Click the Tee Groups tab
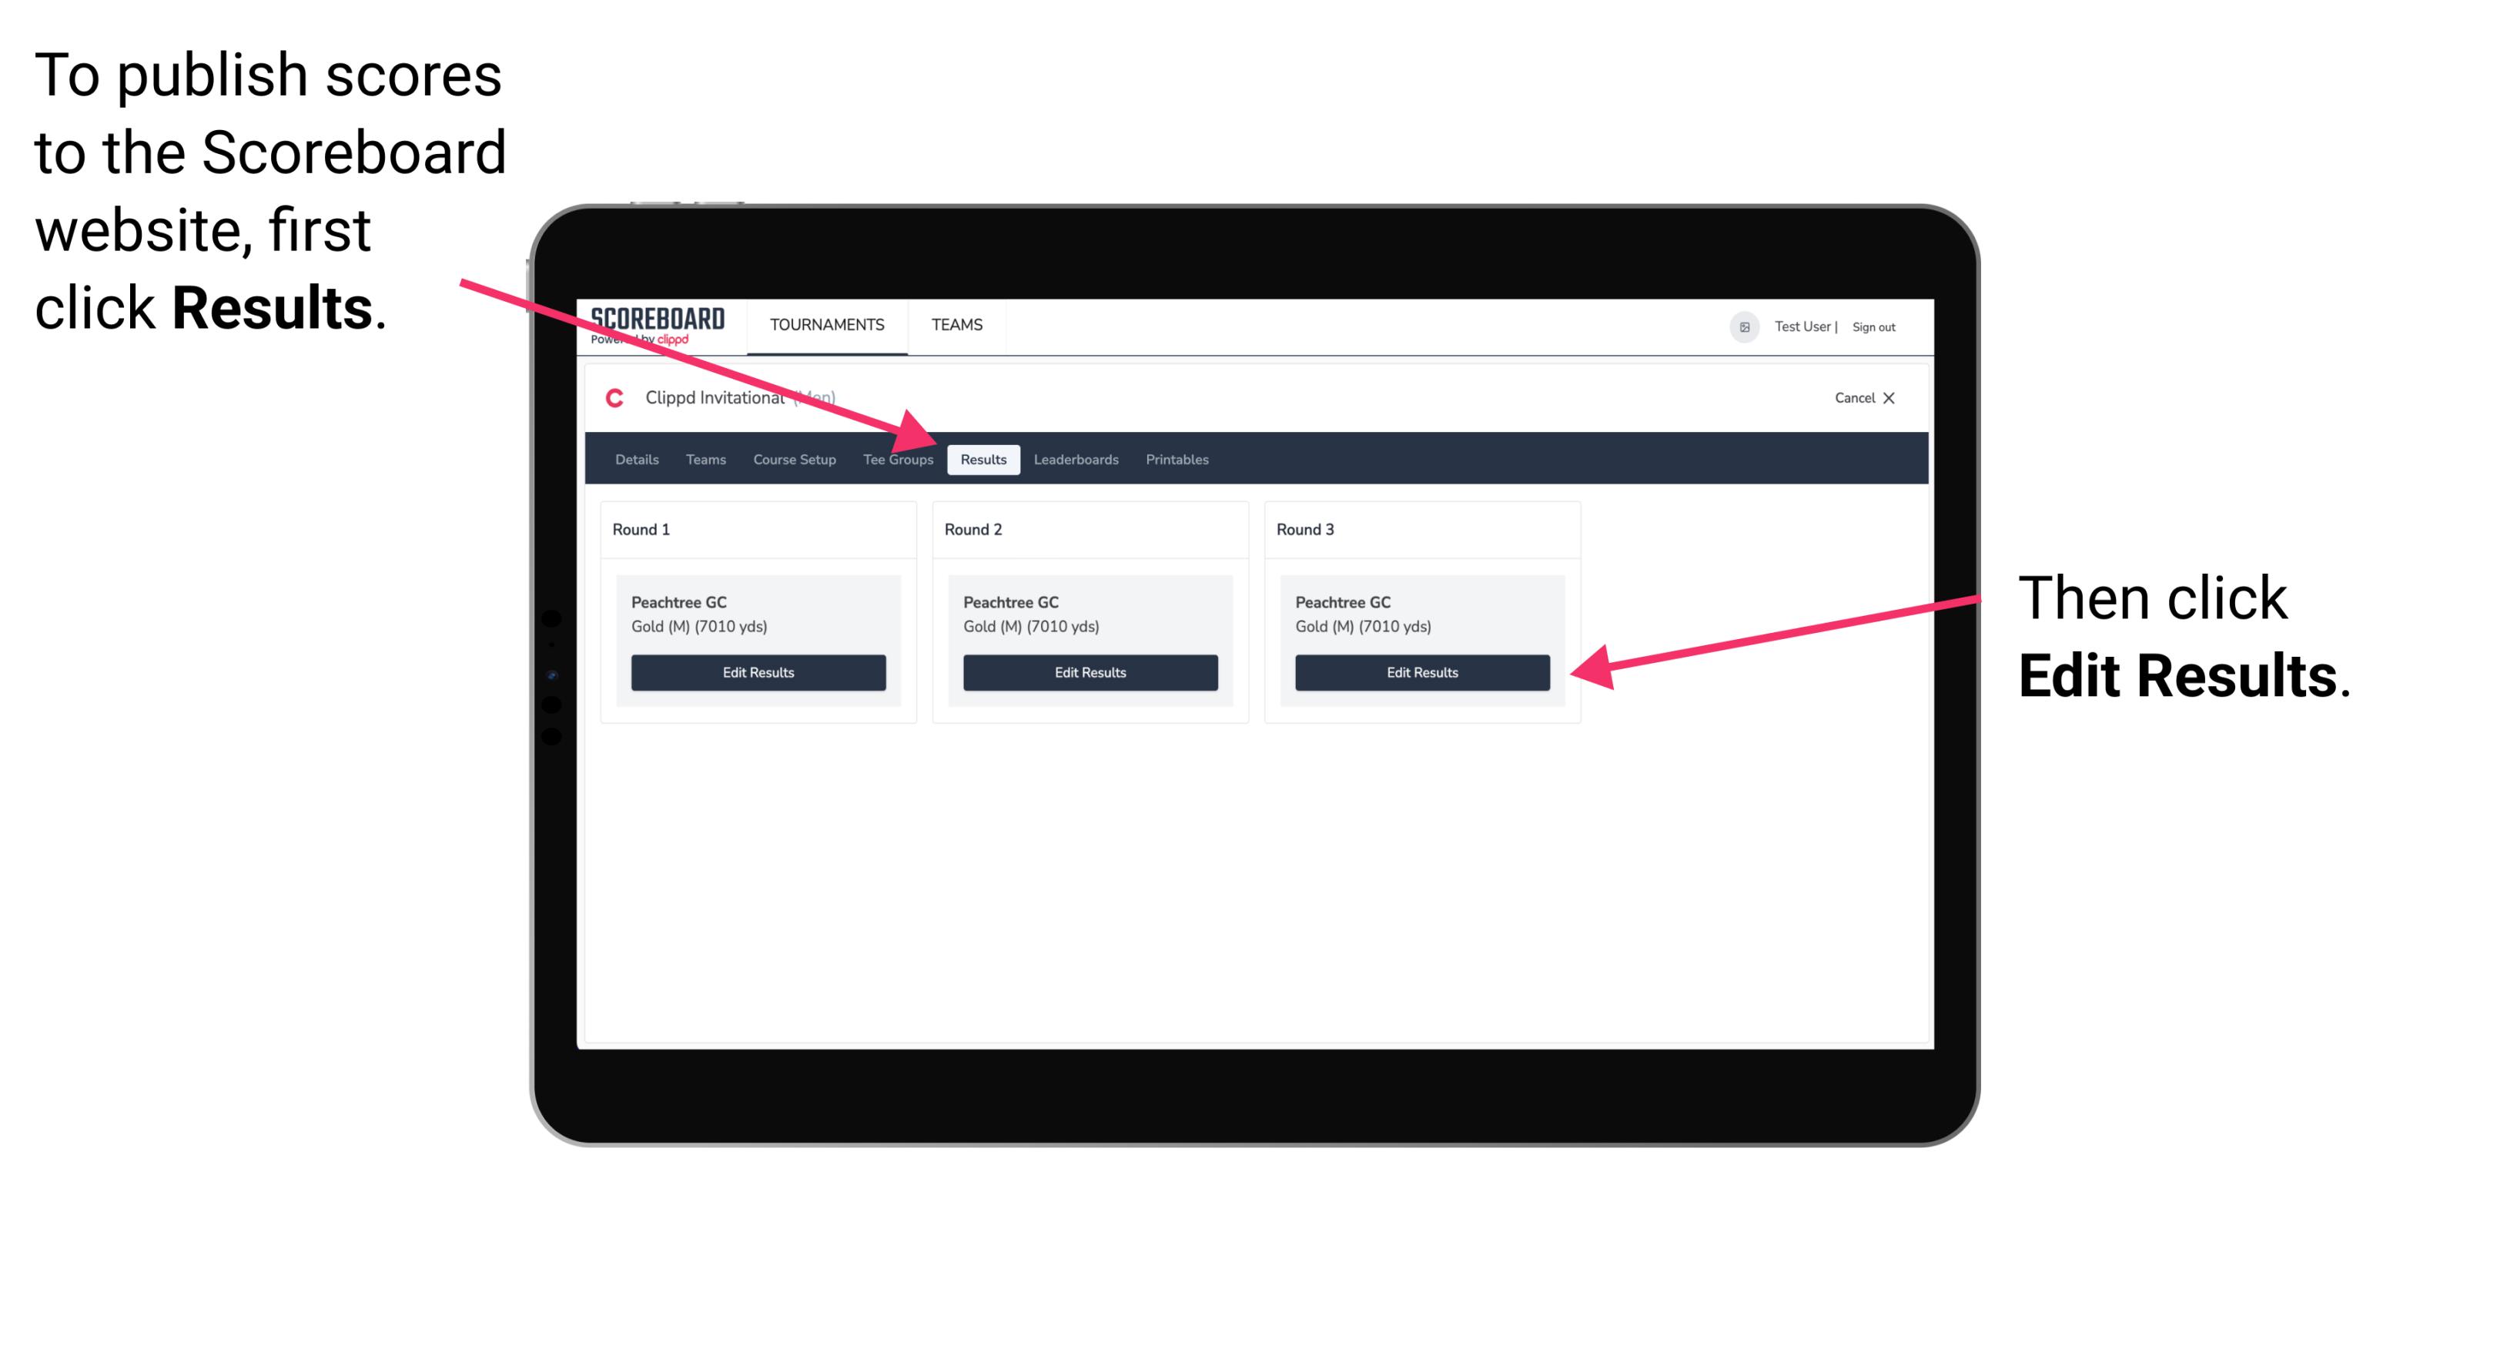 point(897,460)
